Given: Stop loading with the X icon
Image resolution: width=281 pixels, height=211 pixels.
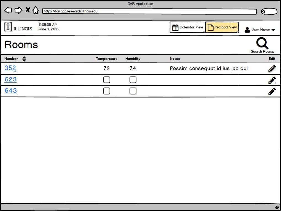Looking at the screenshot, I should click(28, 10).
